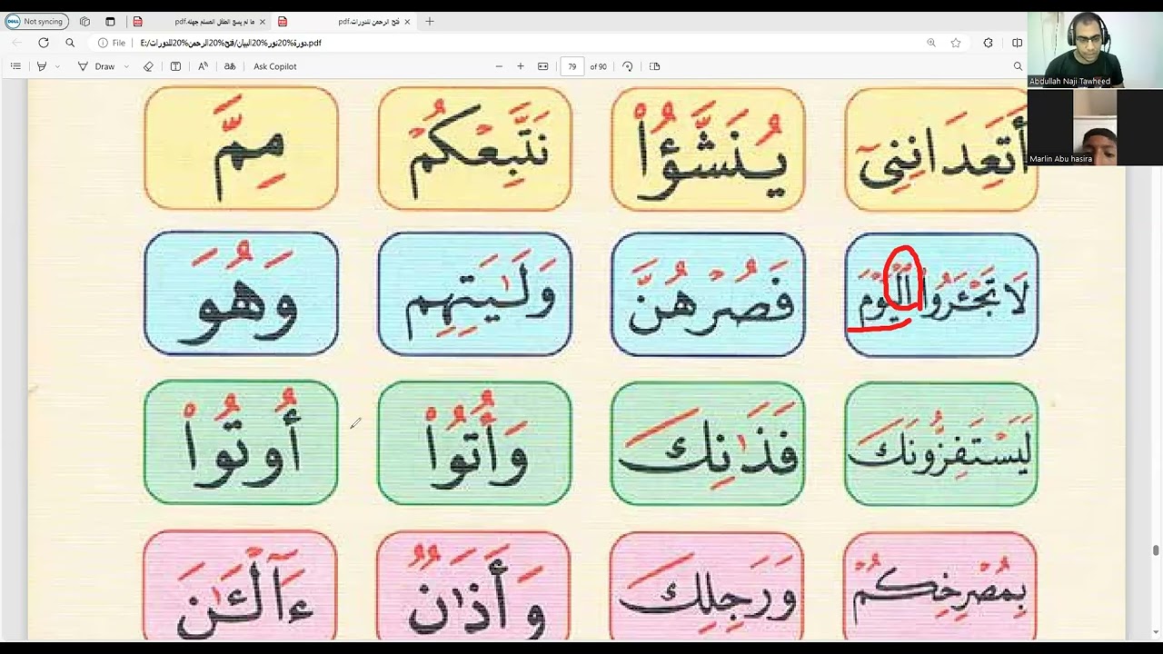This screenshot has width=1163, height=654.
Task: Select the Add text tool
Action: (175, 66)
